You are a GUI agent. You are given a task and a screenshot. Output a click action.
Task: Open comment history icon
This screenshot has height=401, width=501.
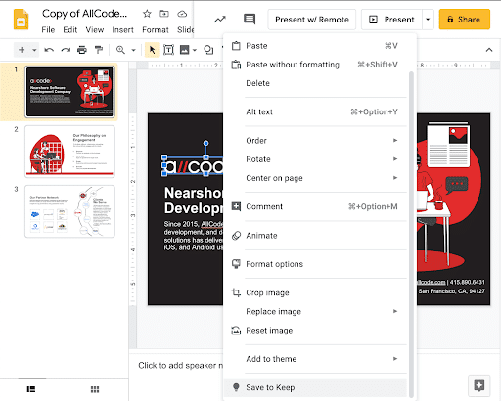(250, 19)
